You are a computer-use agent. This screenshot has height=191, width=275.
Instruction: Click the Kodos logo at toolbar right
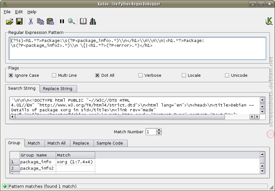[269, 21]
